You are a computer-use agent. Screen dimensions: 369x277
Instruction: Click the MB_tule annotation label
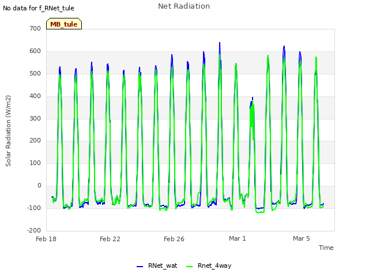[64, 24]
